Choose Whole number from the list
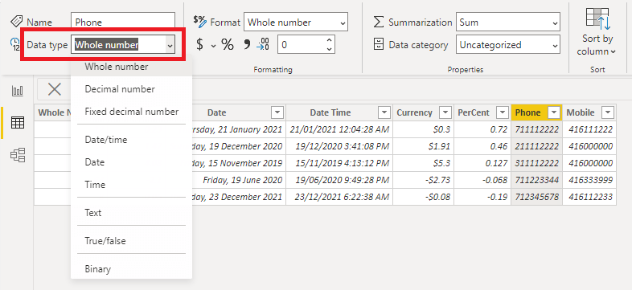The image size is (632, 290). pos(131,67)
